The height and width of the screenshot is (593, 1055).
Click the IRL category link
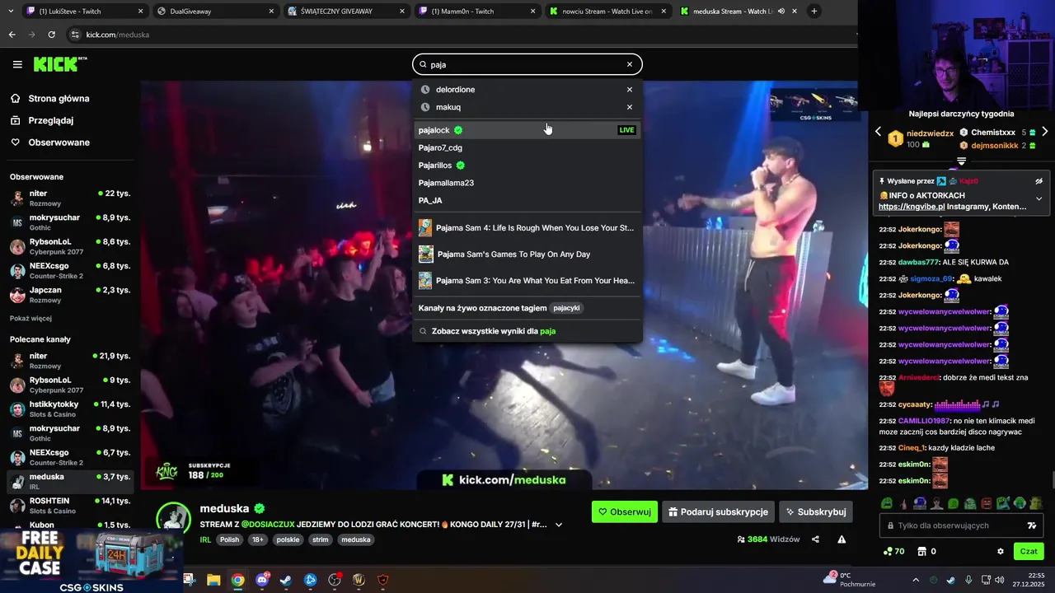pos(205,539)
